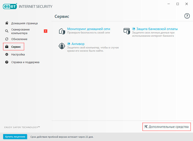Open help via the circled question mark

(187, 16)
